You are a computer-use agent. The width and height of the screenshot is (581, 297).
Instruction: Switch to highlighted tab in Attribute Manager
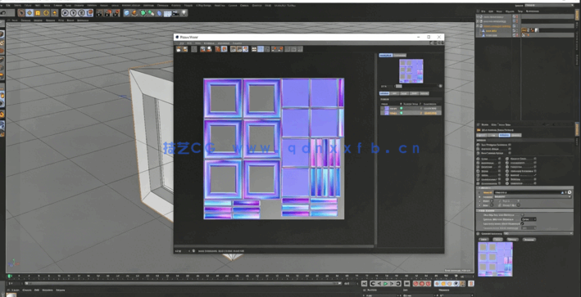click(504, 135)
